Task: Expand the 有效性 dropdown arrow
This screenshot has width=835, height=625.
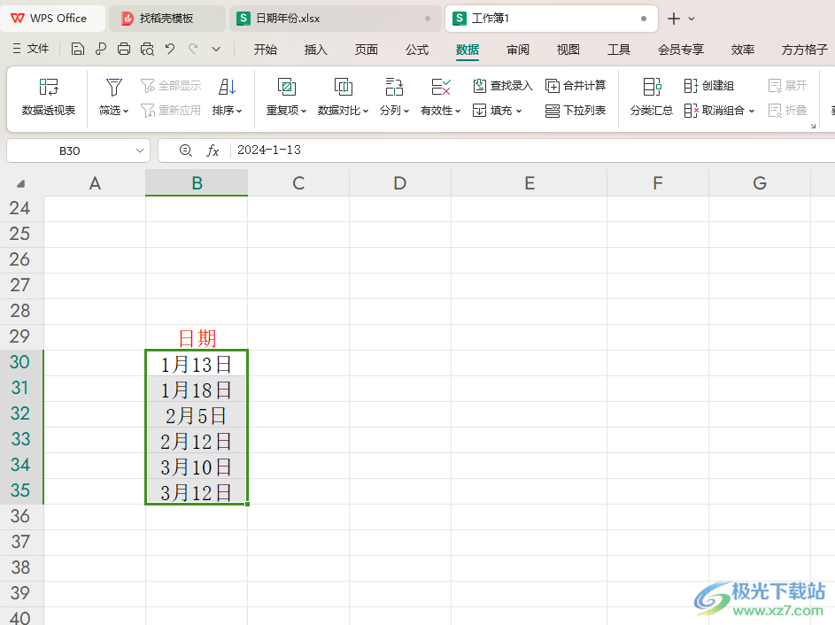Action: pos(458,112)
